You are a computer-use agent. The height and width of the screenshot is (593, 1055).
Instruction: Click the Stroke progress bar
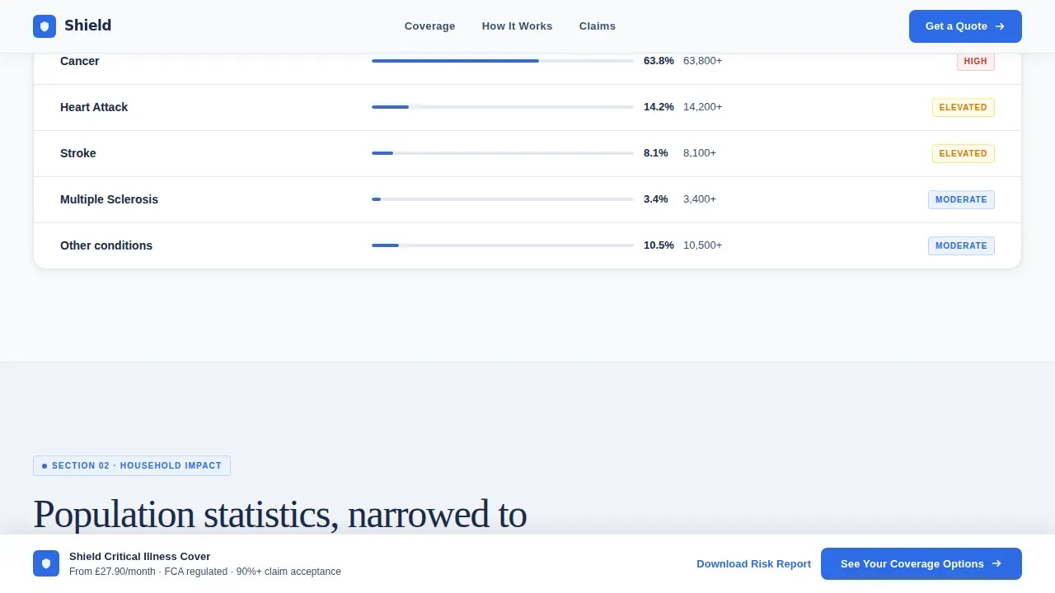(x=503, y=153)
